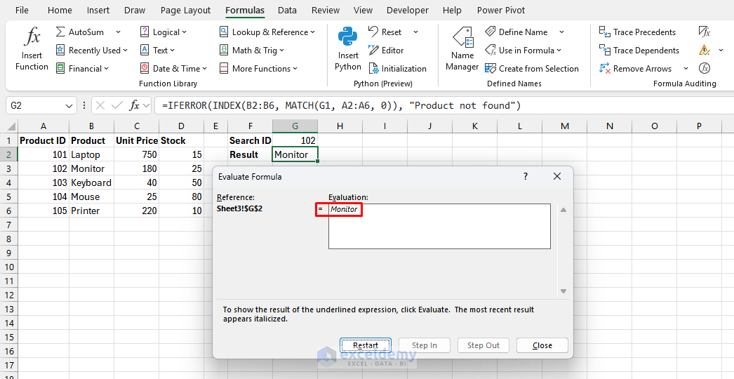The width and height of the screenshot is (734, 379).
Task: Open Use in Formula menu
Action: pos(523,50)
